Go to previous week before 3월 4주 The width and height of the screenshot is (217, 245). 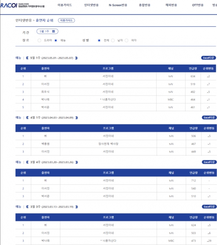click(x=27, y=162)
